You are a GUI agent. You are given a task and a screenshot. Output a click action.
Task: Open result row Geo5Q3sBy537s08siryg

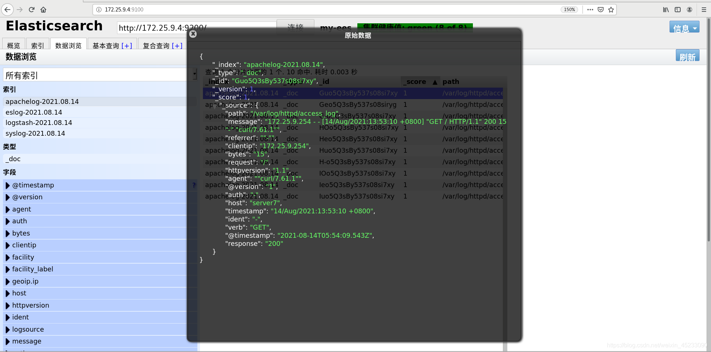point(353,105)
